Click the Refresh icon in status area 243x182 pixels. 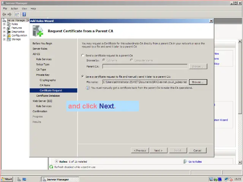51,167
